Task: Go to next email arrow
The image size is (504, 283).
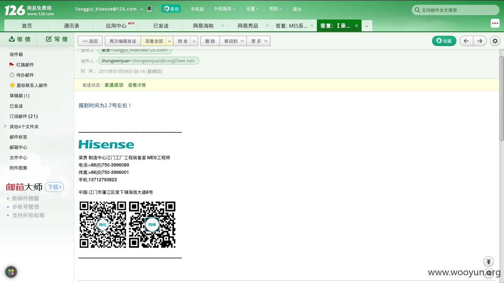Action: coord(480,41)
